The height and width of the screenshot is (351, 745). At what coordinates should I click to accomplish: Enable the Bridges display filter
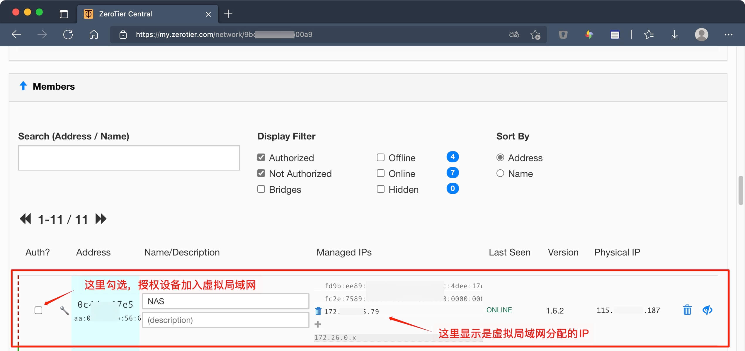click(x=261, y=189)
